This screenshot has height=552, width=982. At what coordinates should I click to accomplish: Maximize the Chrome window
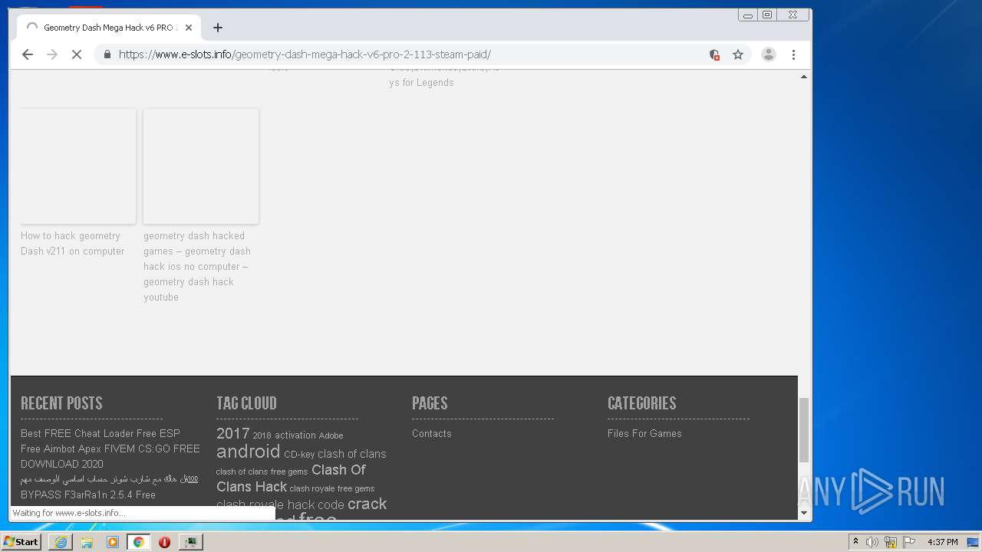[x=767, y=15]
